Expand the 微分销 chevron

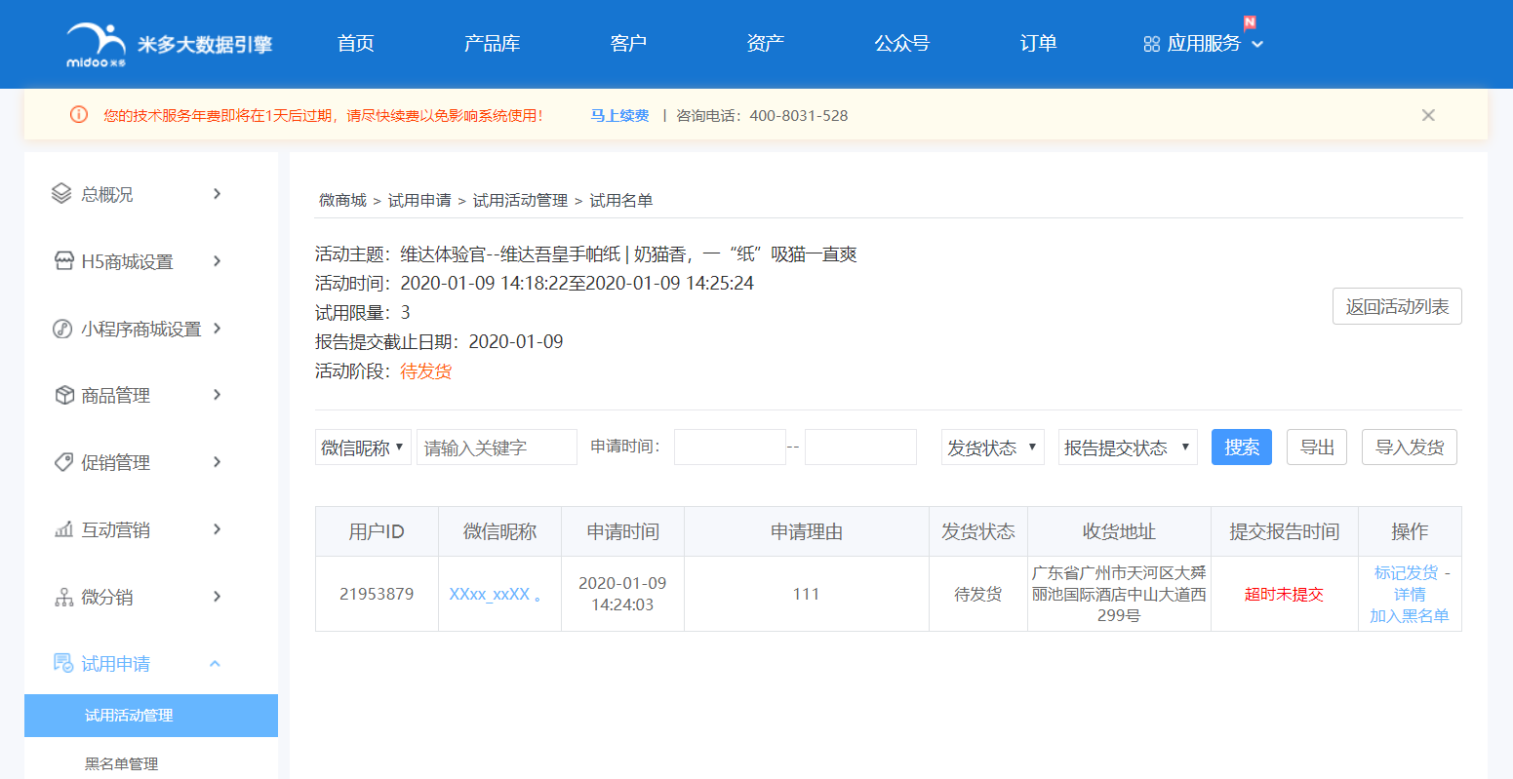(217, 597)
